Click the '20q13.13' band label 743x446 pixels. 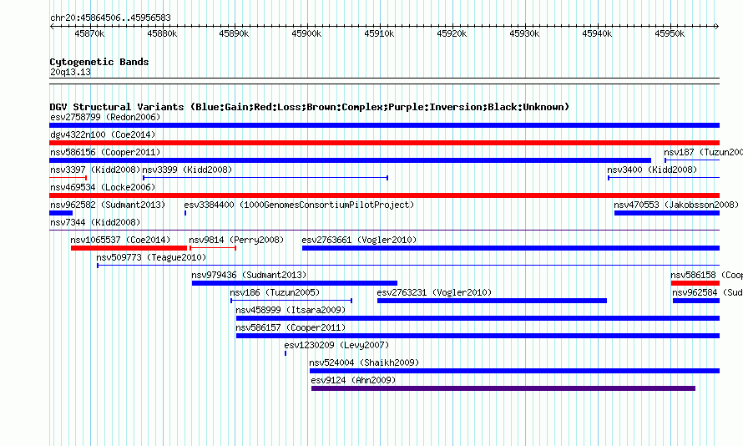point(70,72)
